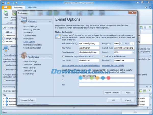Switch to the Application ribbon tab
The width and height of the screenshot is (153, 115).
(x=32, y=8)
